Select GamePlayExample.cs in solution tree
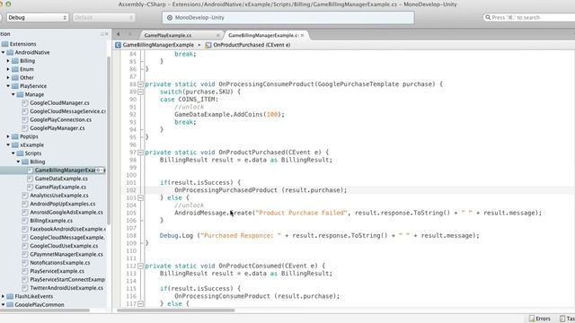Viewport: 575px width, 323px height. point(60,188)
